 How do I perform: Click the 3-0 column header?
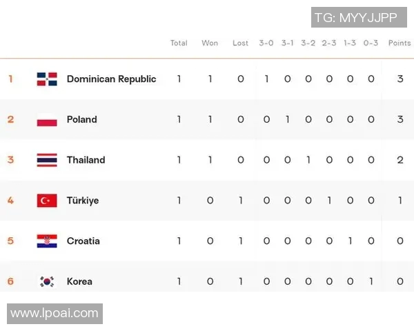pos(266,43)
